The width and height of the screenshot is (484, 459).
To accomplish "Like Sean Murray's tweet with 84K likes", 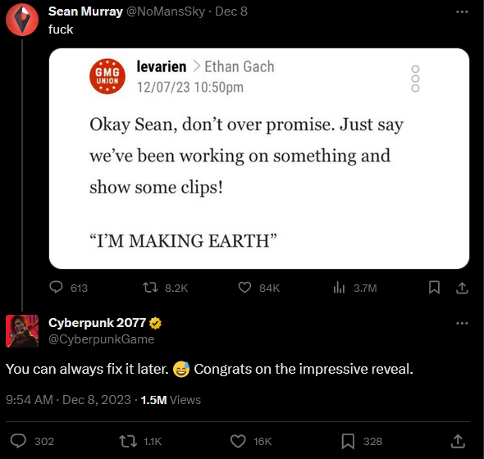I will click(244, 288).
